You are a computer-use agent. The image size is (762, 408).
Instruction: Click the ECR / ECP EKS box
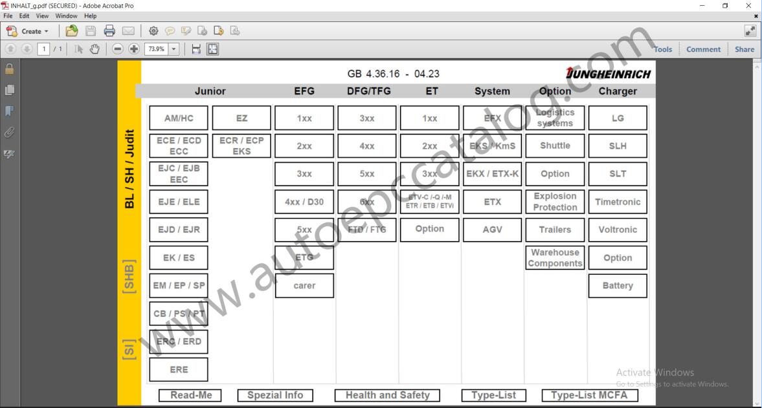pos(241,145)
